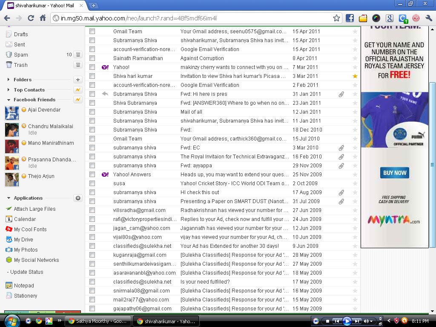
Task: Unstar the Picasa invitation from Shiva hari kumar
Action: tap(355, 76)
